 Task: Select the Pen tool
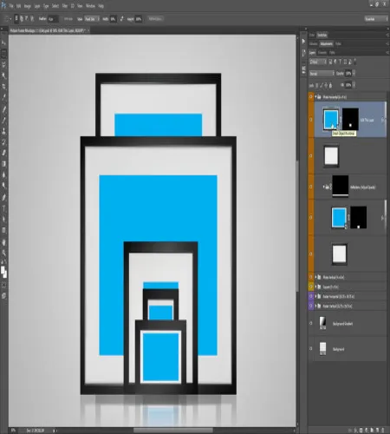coord(3,197)
